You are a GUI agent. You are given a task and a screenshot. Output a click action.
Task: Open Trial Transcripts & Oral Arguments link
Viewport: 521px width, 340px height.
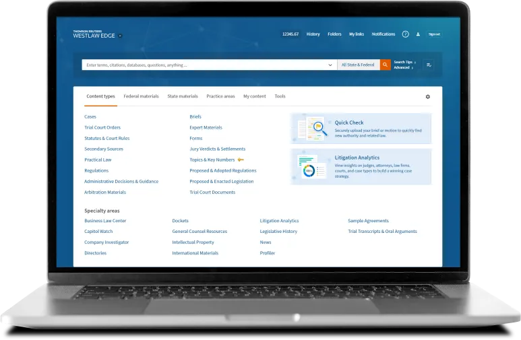pos(382,232)
